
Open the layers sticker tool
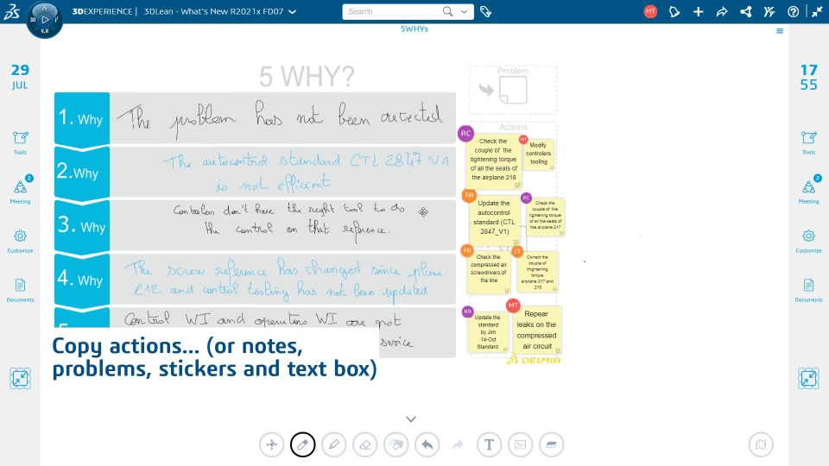point(552,445)
